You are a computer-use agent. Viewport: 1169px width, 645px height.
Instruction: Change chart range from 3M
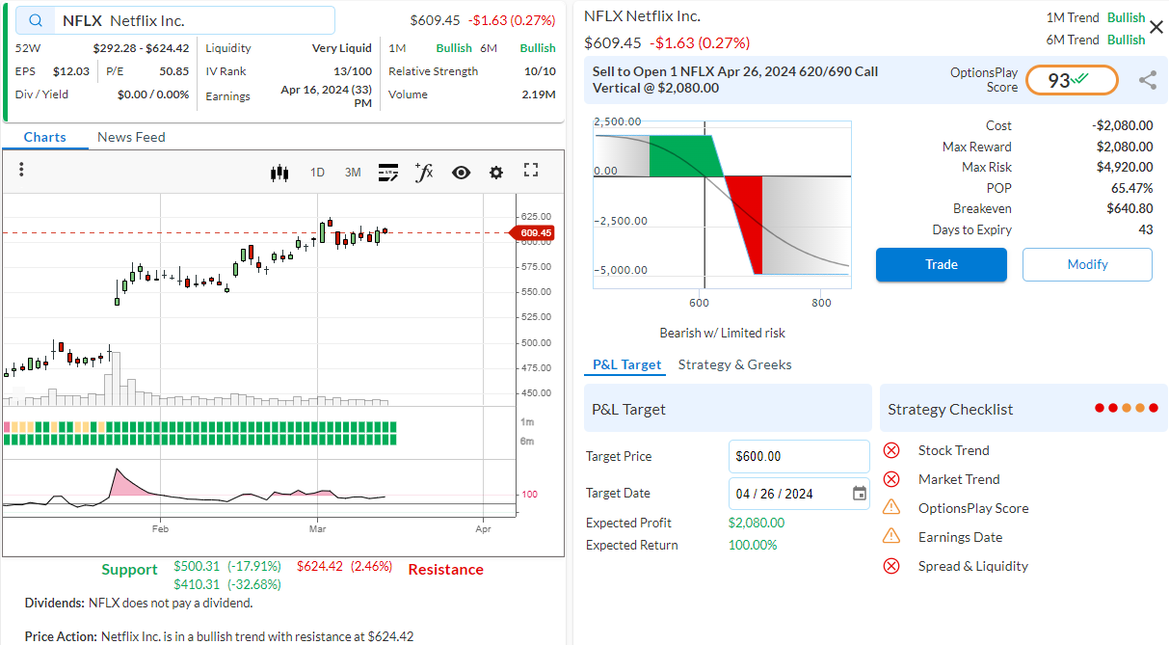click(353, 173)
